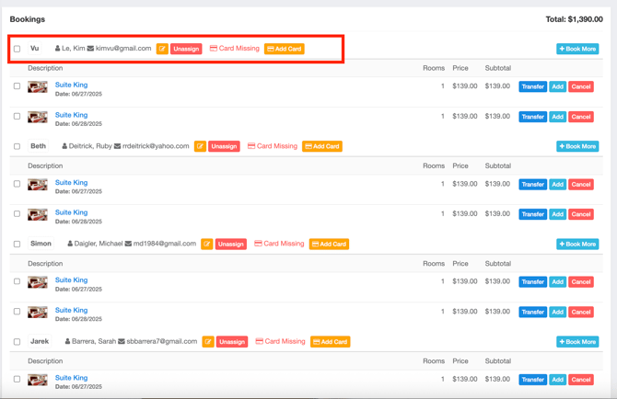Tick the checkbox for Beth's booking group
617x399 pixels.
pyautogui.click(x=17, y=146)
